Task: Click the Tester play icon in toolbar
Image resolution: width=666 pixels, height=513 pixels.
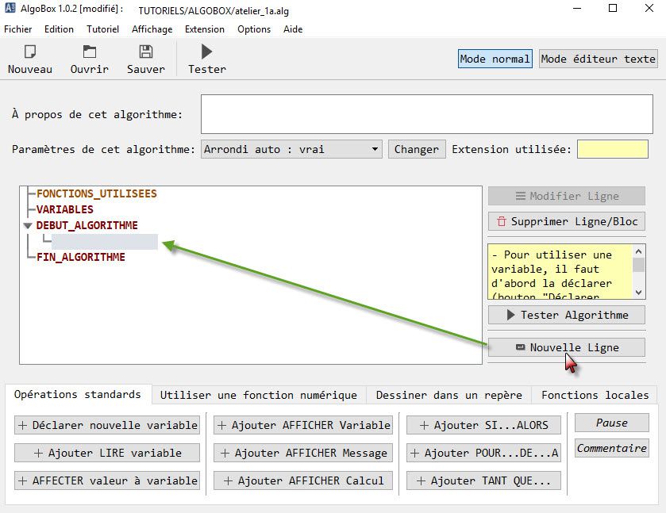Action: pos(207,52)
